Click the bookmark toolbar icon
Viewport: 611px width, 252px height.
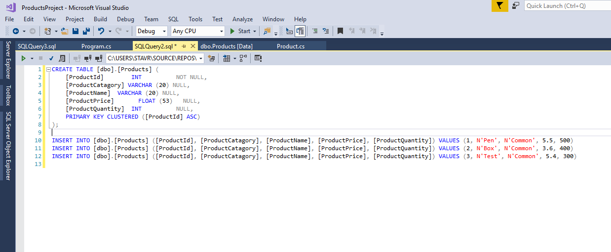tap(340, 31)
